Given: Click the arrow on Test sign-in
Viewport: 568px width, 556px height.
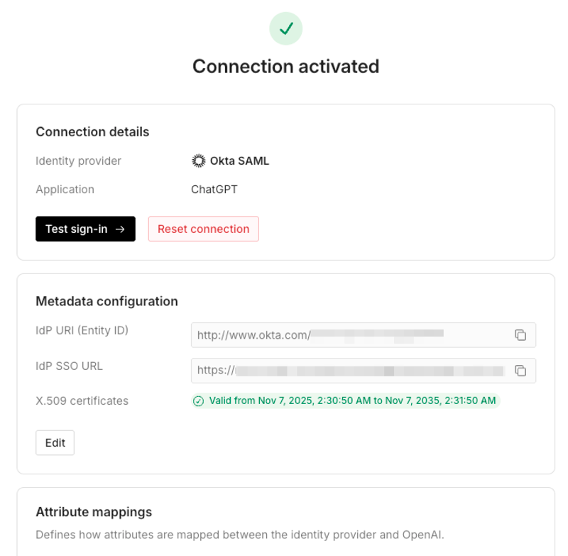Looking at the screenshot, I should point(121,229).
